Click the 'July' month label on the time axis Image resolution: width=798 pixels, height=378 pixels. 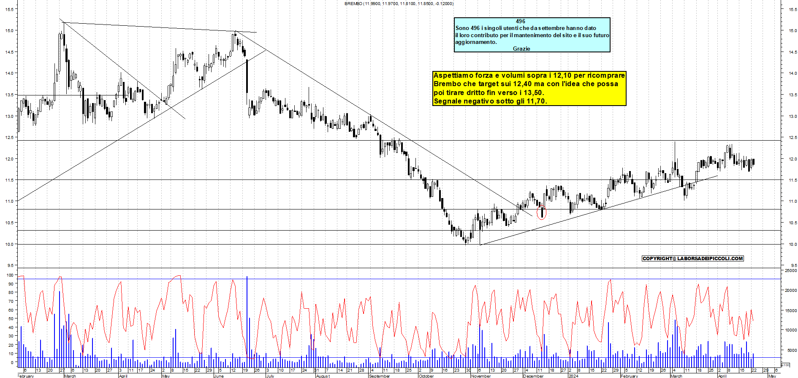[270, 376]
